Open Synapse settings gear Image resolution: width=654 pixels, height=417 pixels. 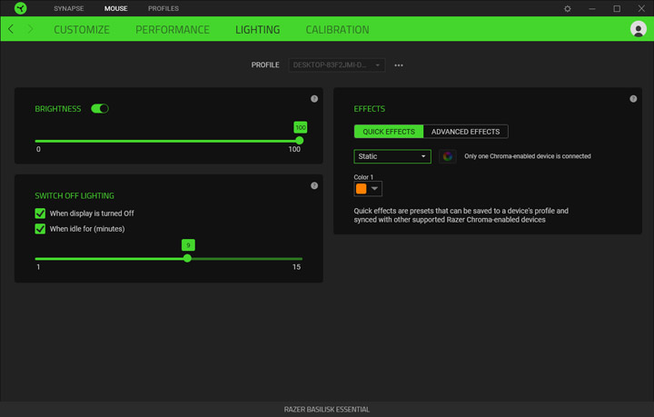click(x=567, y=9)
